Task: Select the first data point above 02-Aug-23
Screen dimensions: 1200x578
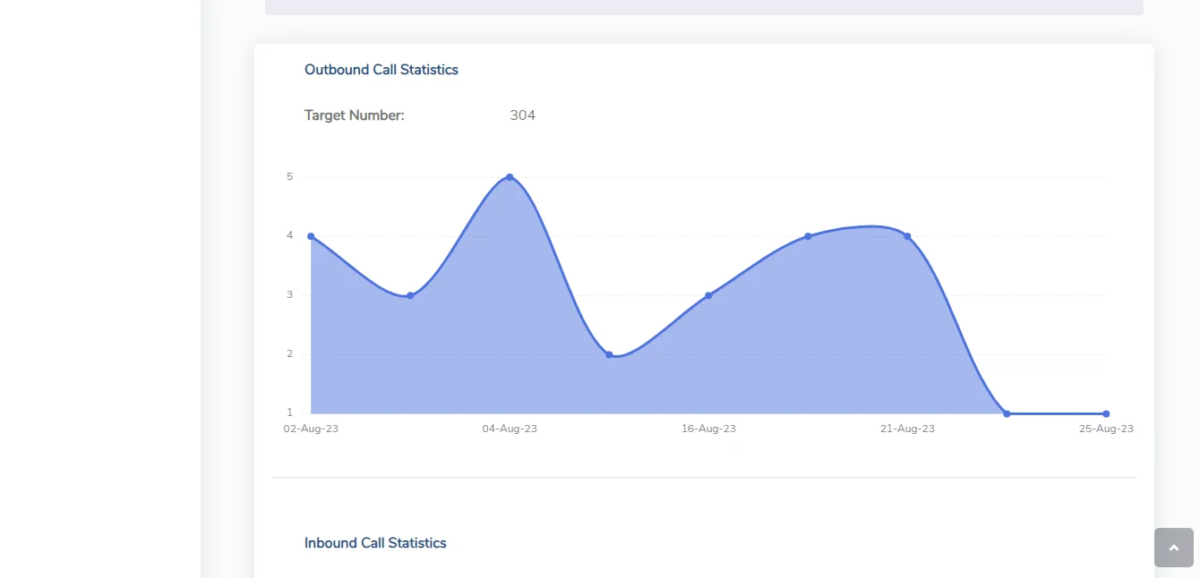Action: [x=311, y=236]
